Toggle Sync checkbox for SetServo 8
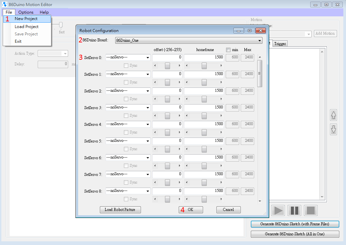The height and width of the screenshot is (245, 346). point(126,199)
